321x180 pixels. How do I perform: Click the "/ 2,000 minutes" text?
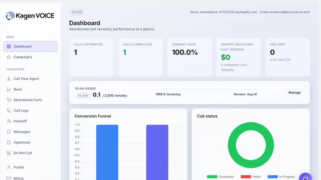click(x=115, y=96)
